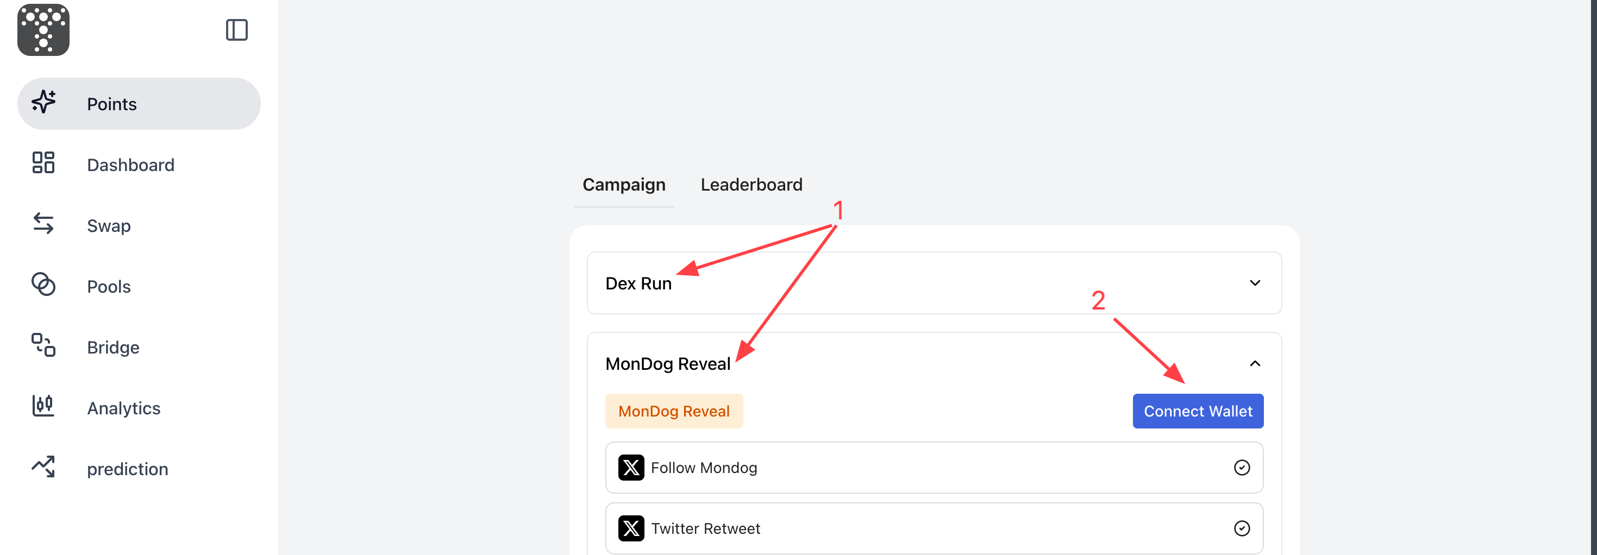Collapse sidebar with the panel toggle icon
1597x555 pixels.
(237, 30)
